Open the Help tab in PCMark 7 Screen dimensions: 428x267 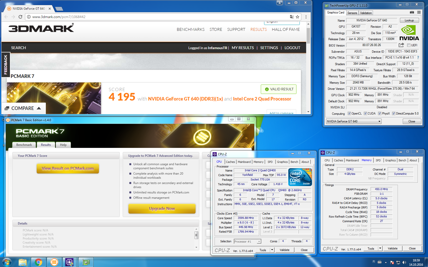pyautogui.click(x=63, y=145)
